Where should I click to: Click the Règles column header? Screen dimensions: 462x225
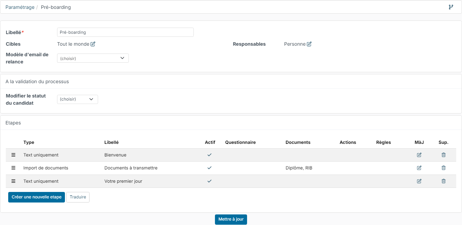click(383, 142)
